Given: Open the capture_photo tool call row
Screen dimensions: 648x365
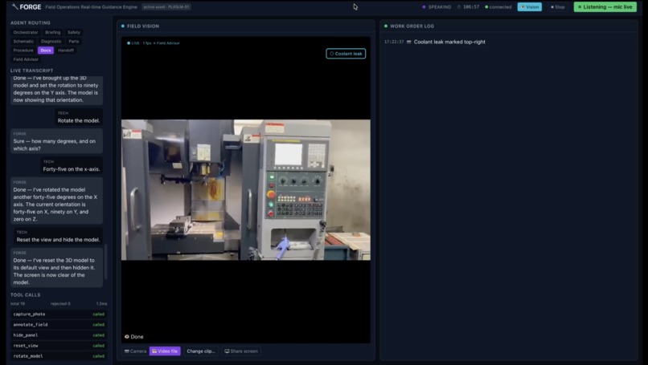Looking at the screenshot, I should click(59, 314).
